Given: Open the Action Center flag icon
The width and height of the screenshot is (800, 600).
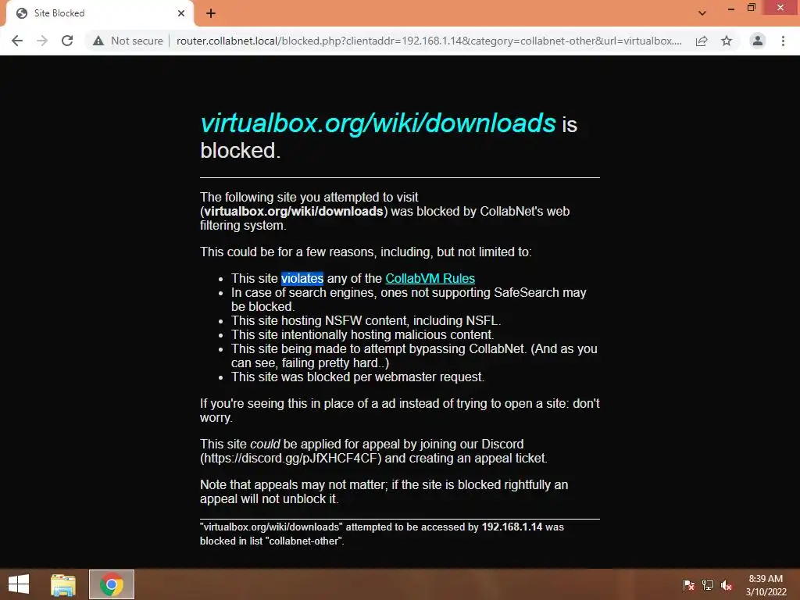Looking at the screenshot, I should 689,585.
